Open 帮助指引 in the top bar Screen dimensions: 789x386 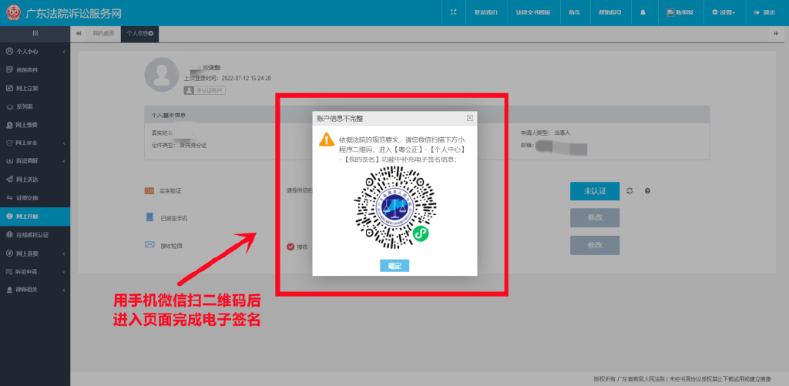click(609, 12)
